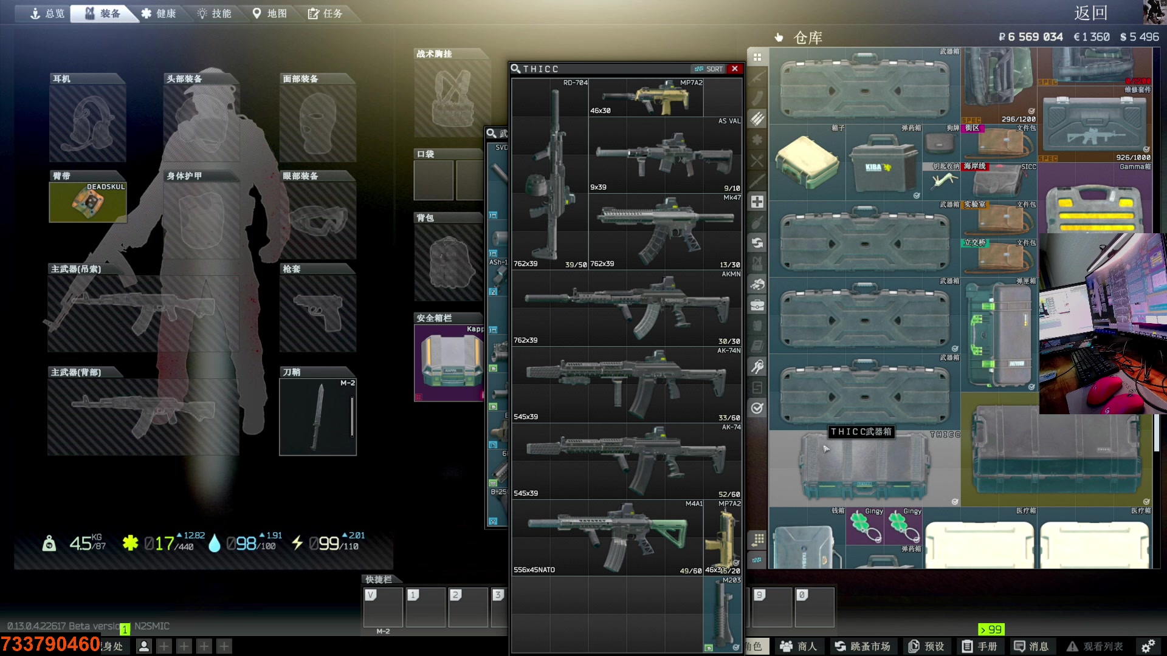
Task: Select the ammo rounds filter in stash sidebar
Action: tap(757, 118)
